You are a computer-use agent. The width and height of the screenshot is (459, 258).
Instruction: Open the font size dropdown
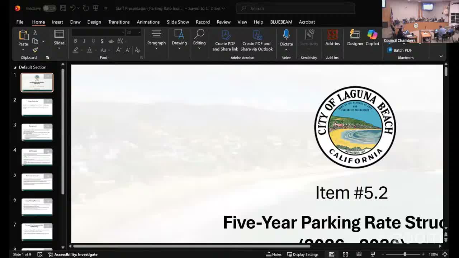[139, 32]
